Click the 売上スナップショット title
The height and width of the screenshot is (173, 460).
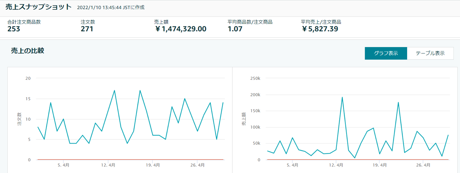(38, 7)
